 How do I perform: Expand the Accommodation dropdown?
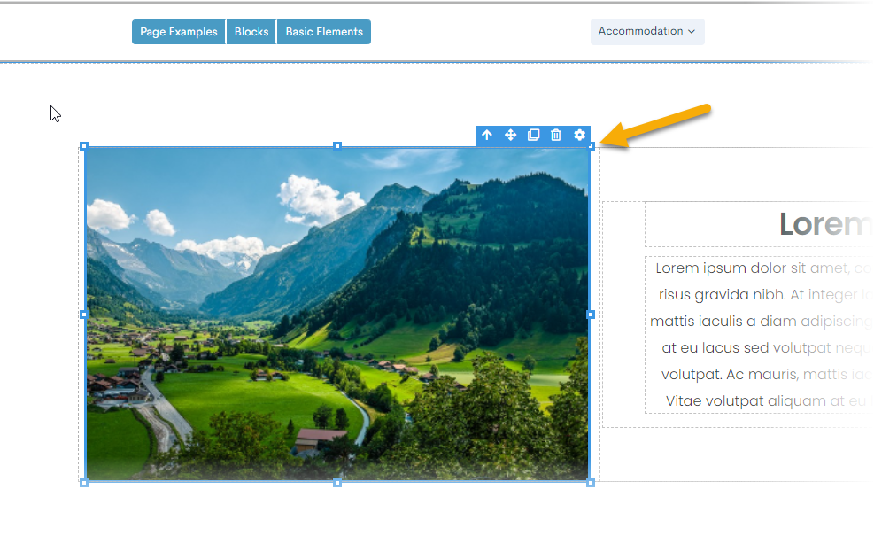(x=647, y=31)
